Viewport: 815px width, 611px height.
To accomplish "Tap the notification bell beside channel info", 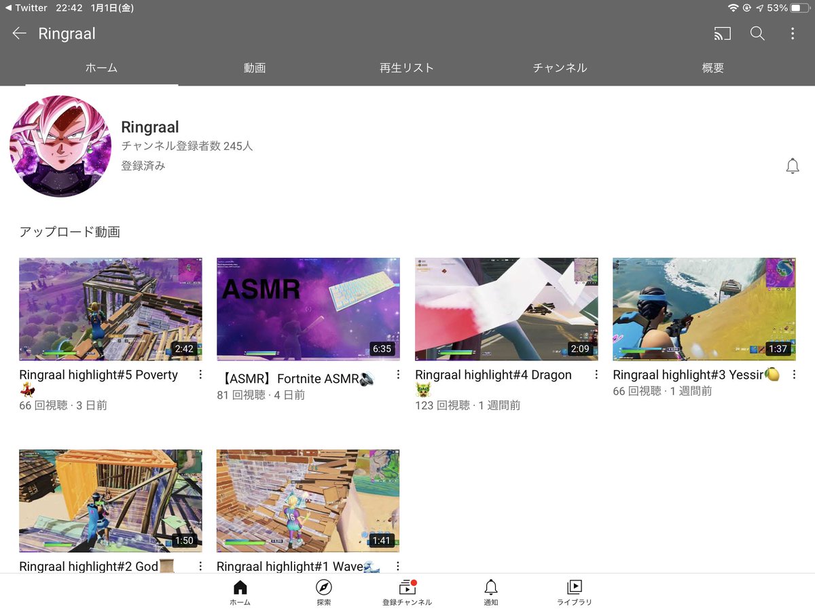I will click(793, 166).
